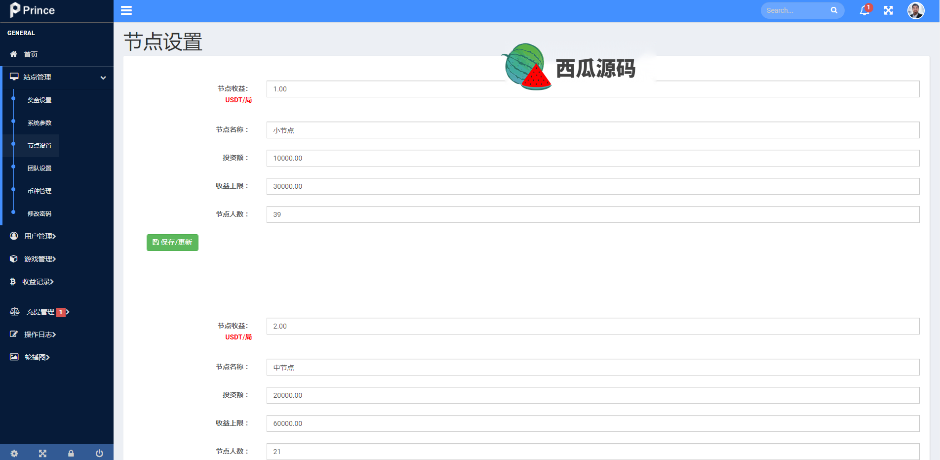Click the search magnifier icon

[x=834, y=10]
